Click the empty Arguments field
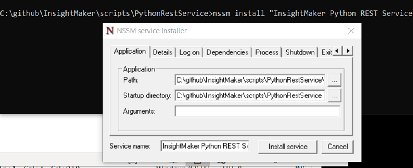 tap(257, 111)
